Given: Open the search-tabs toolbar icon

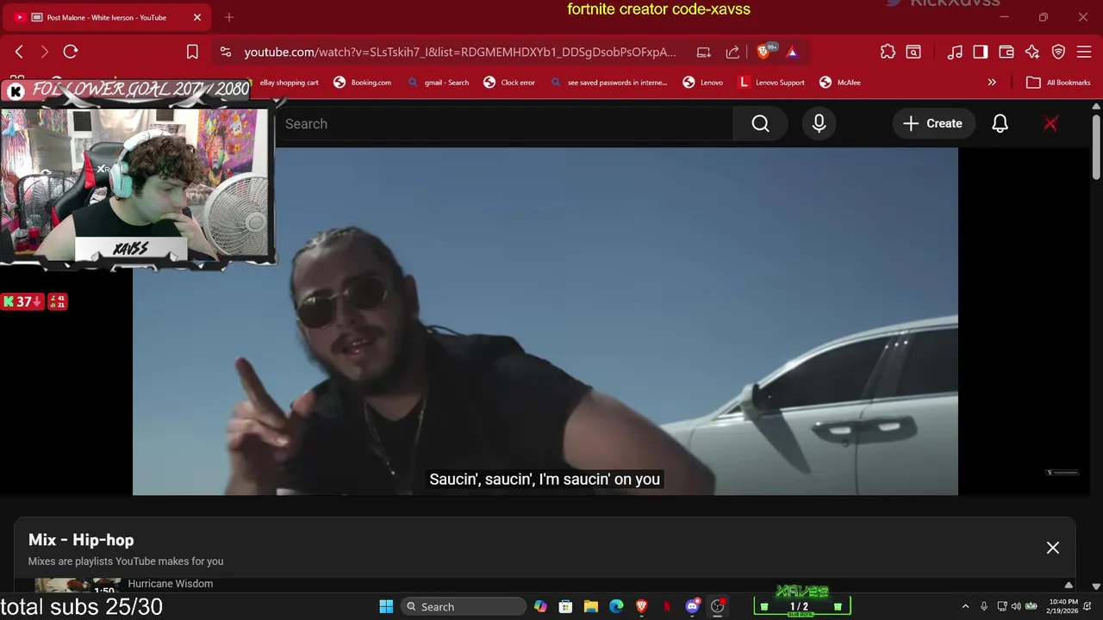Looking at the screenshot, I should tap(913, 52).
